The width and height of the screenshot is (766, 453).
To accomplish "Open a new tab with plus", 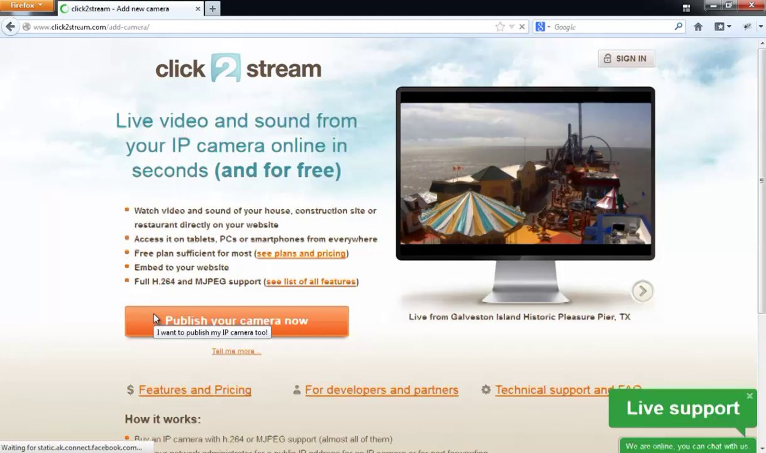I will tap(213, 9).
